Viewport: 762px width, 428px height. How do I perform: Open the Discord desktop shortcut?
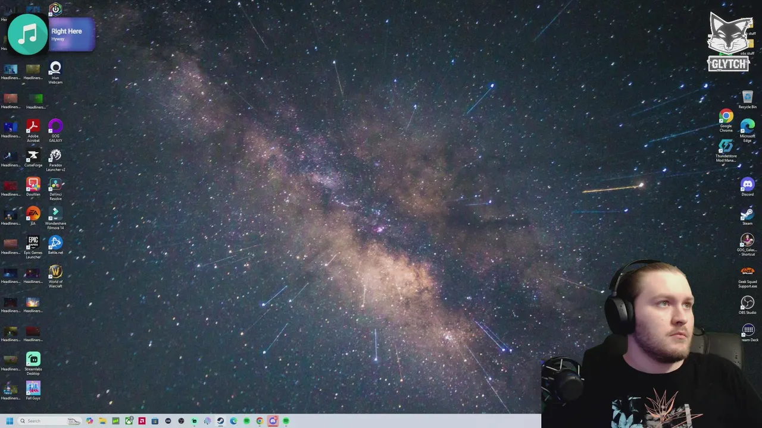pos(747,187)
